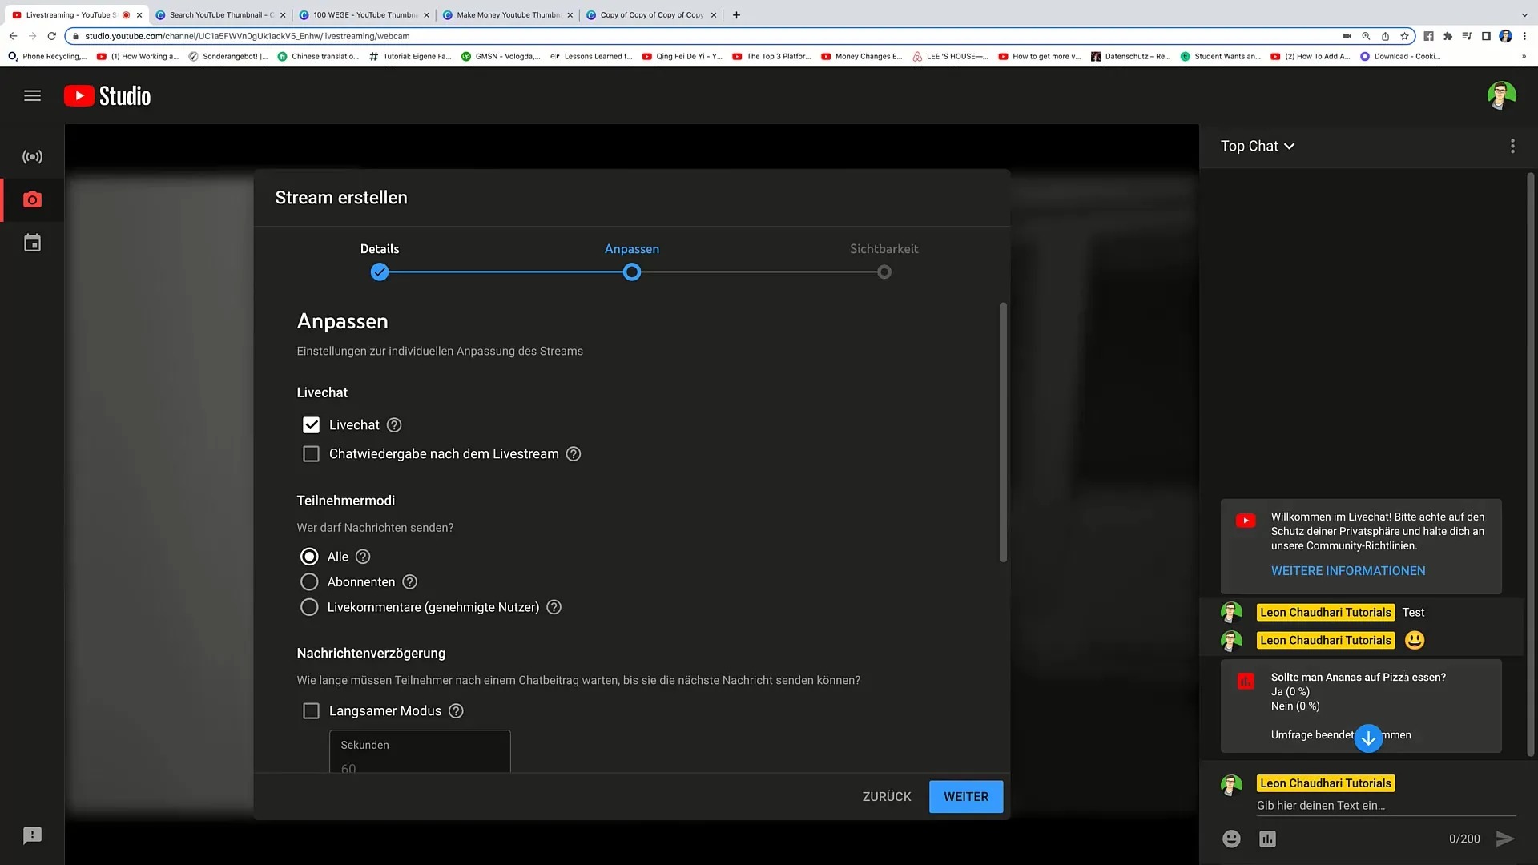Screen dimensions: 1538x865
Task: Click WEITER button to proceed
Action: point(965,796)
